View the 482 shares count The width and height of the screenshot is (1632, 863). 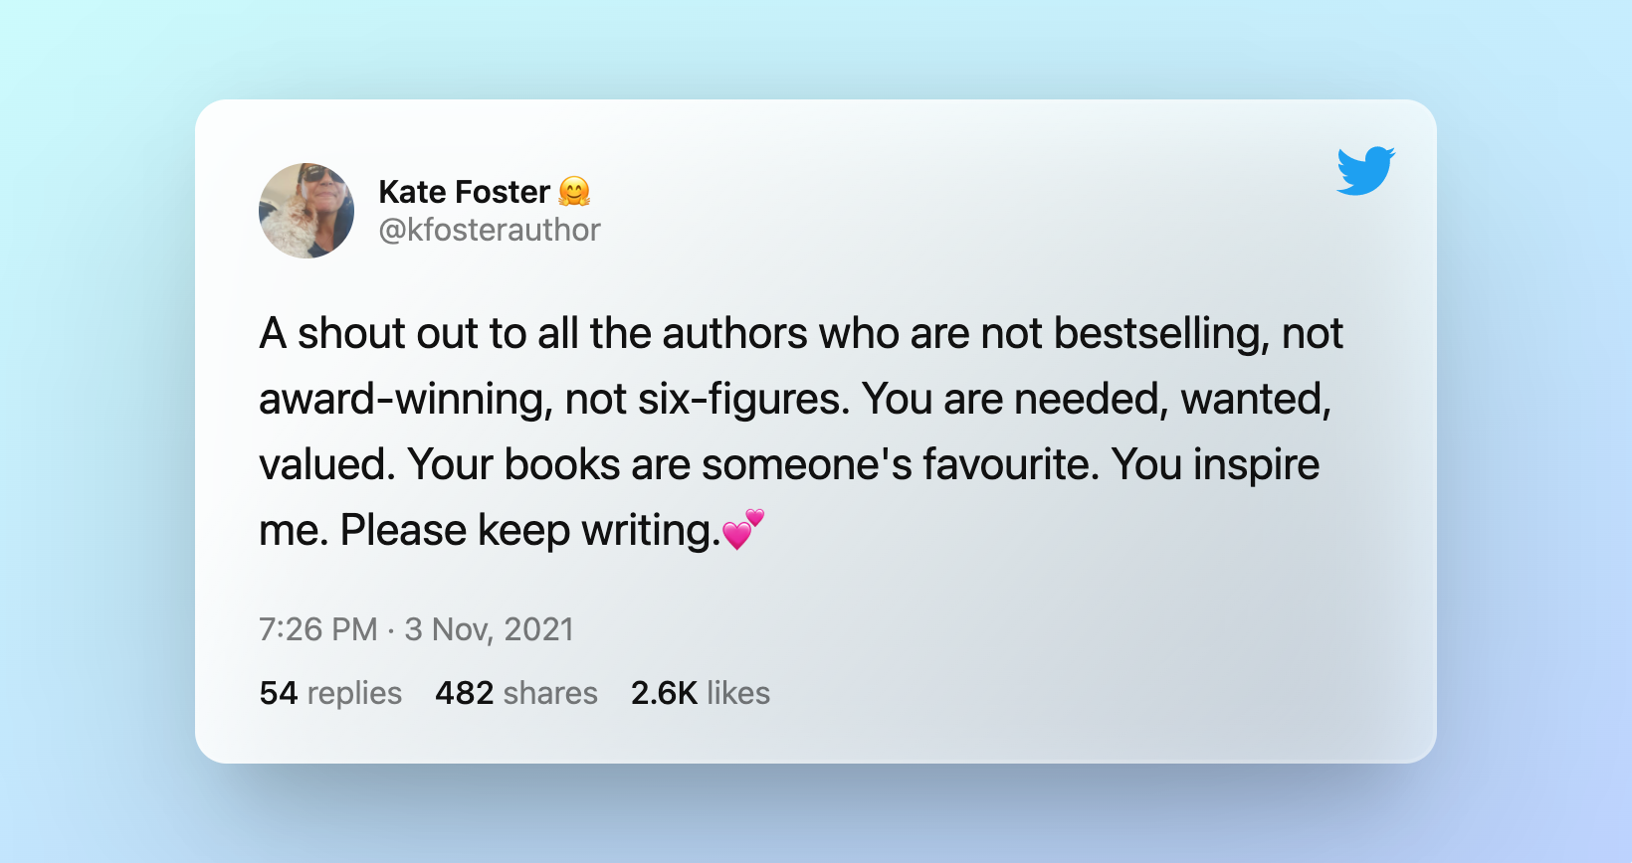pyautogui.click(x=516, y=693)
